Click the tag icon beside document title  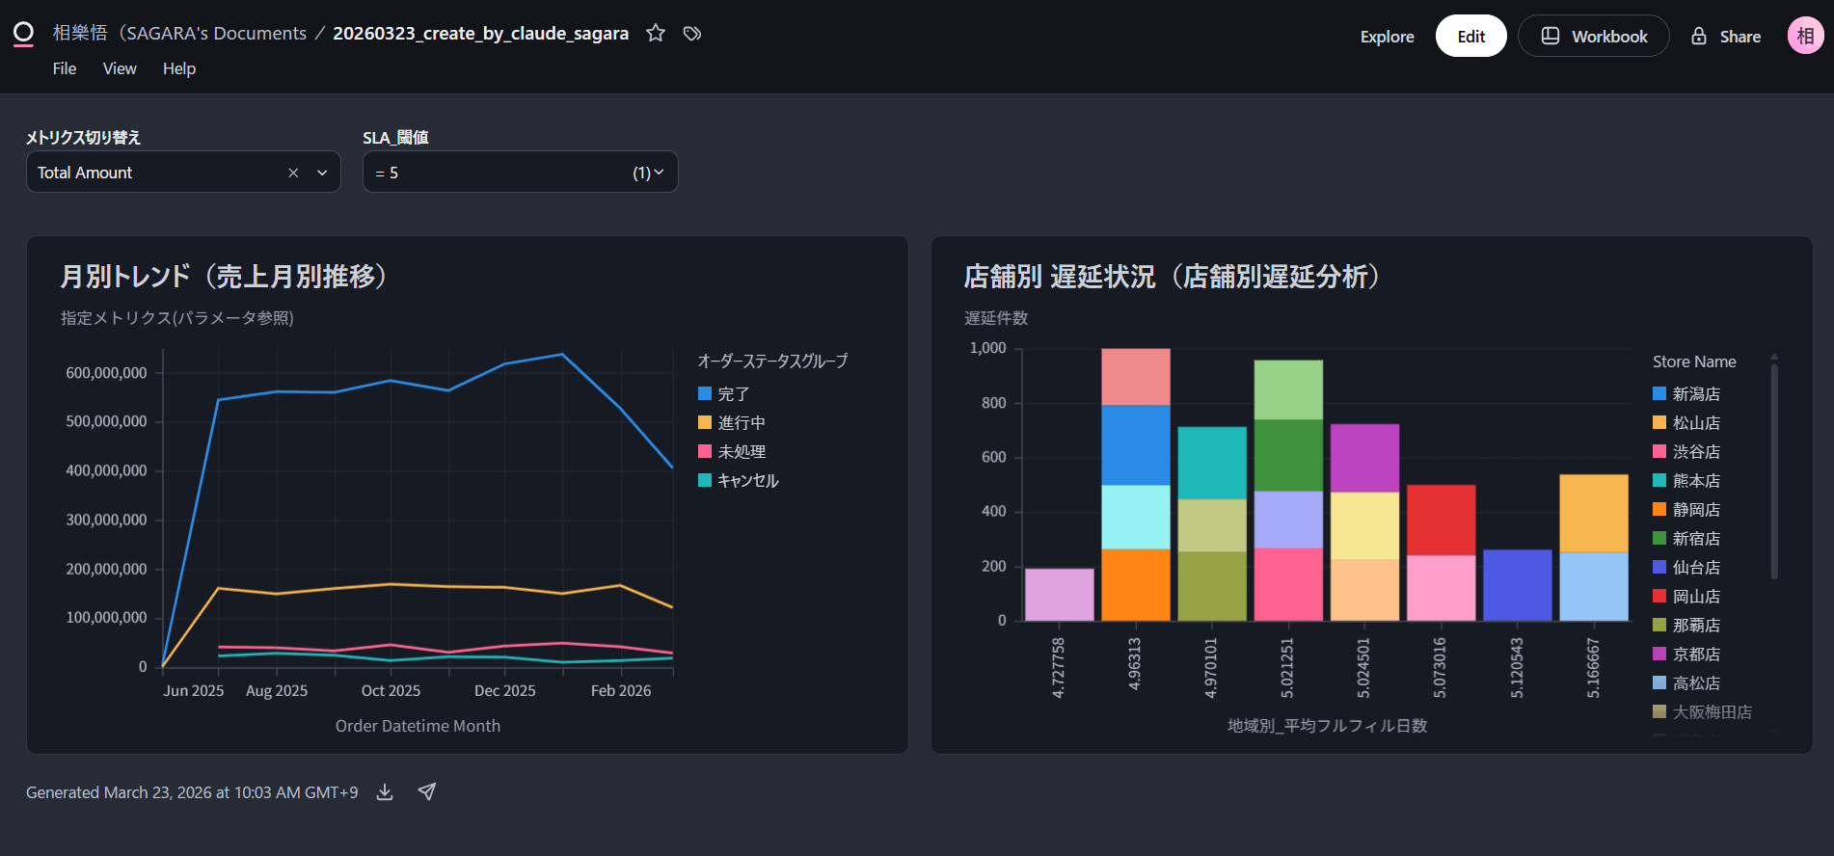tap(691, 34)
